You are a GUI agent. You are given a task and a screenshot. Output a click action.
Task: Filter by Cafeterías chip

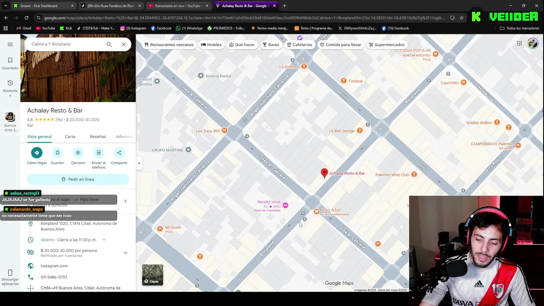300,45
